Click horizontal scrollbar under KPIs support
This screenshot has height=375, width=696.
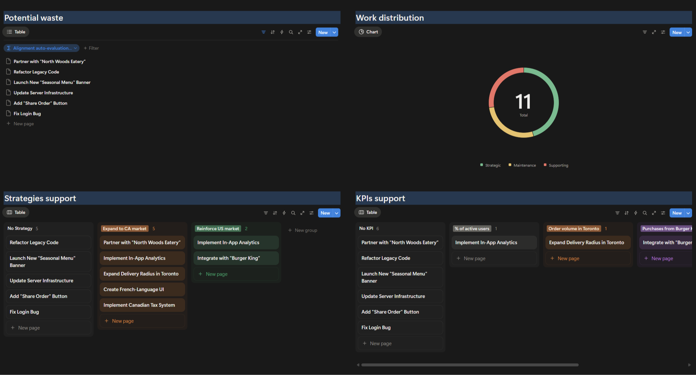[470, 365]
